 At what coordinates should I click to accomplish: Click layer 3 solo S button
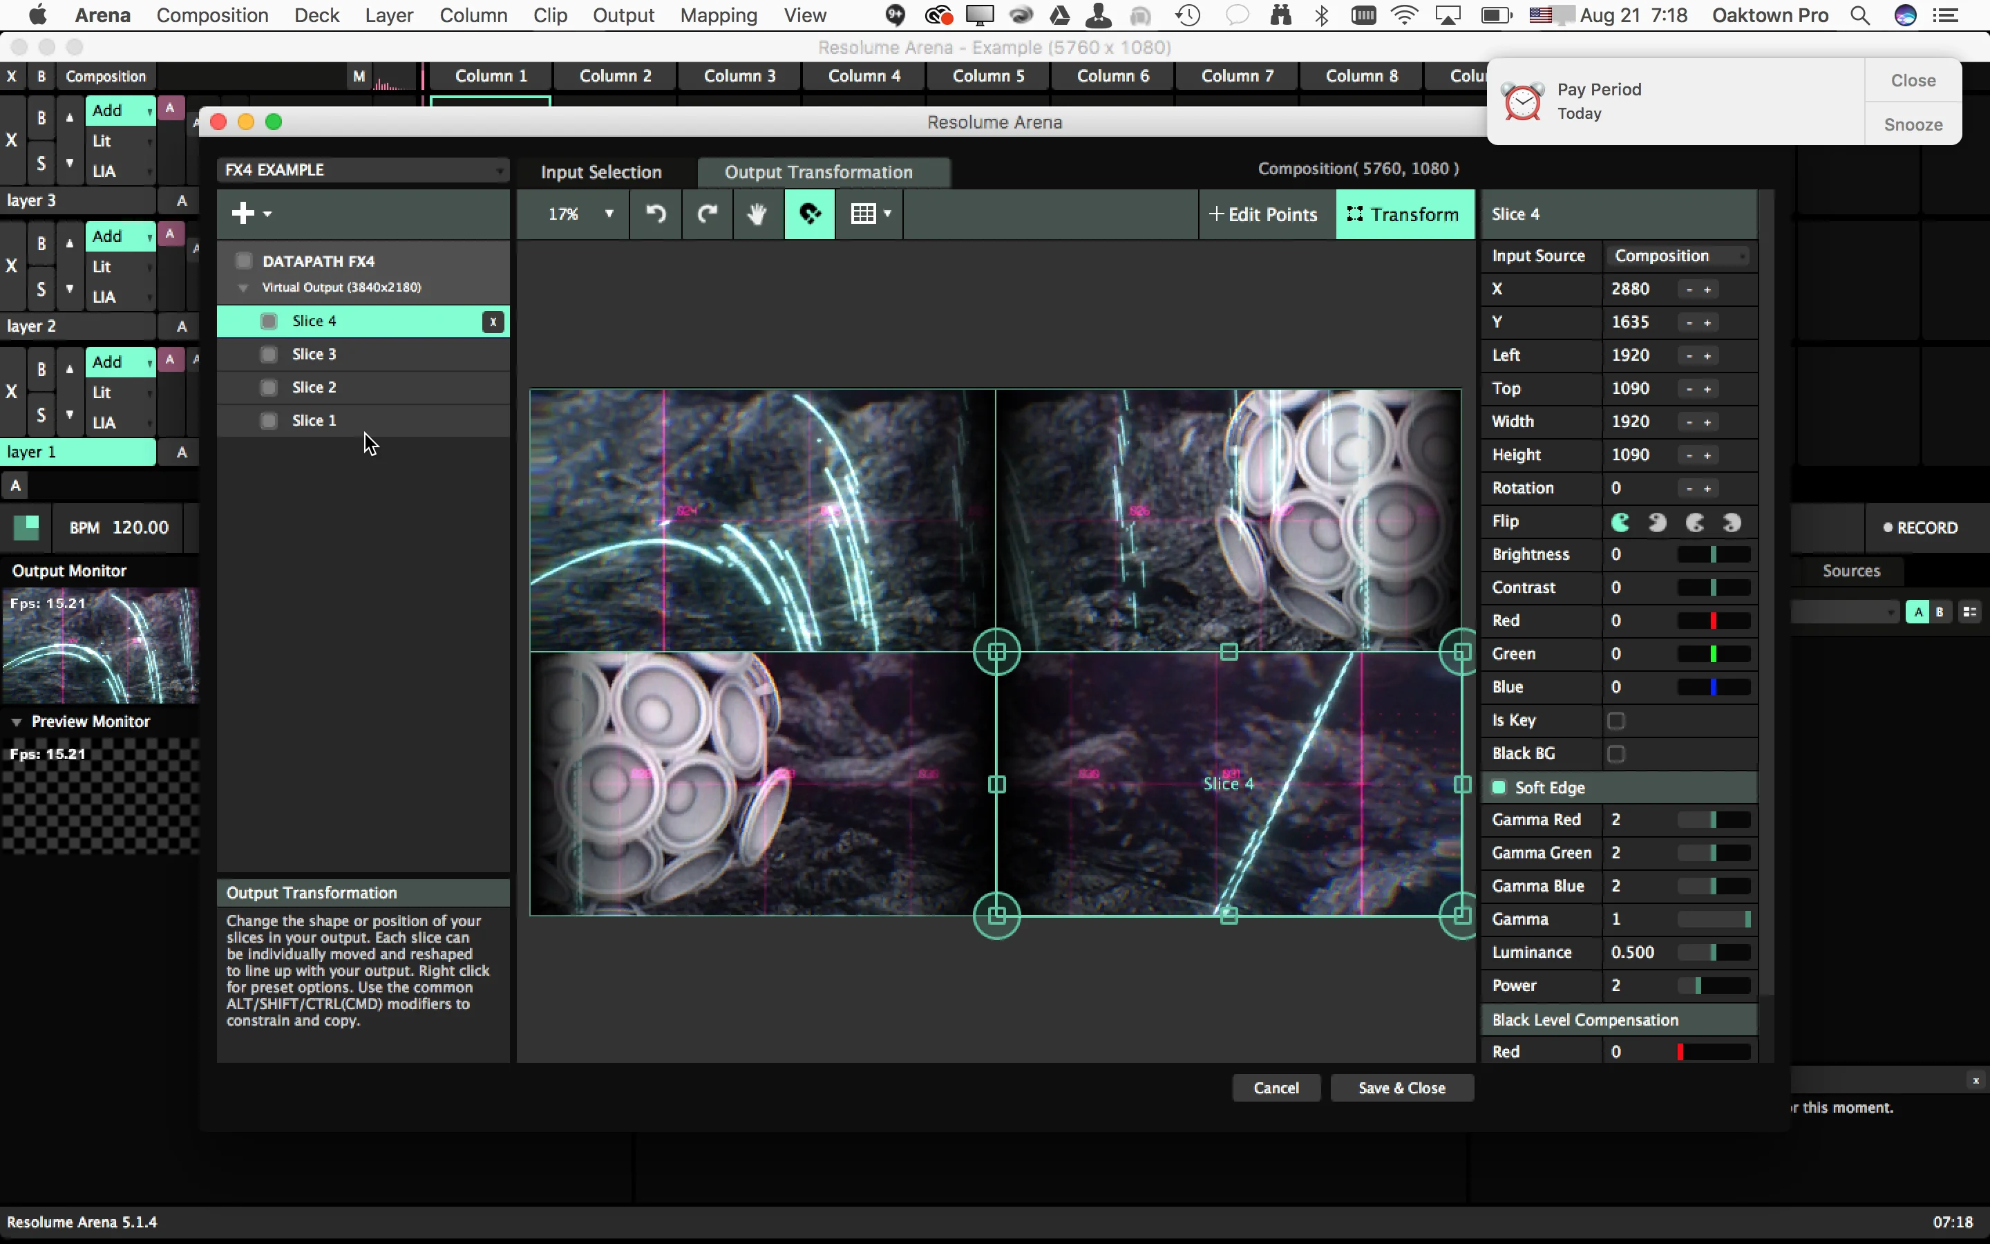coord(41,163)
